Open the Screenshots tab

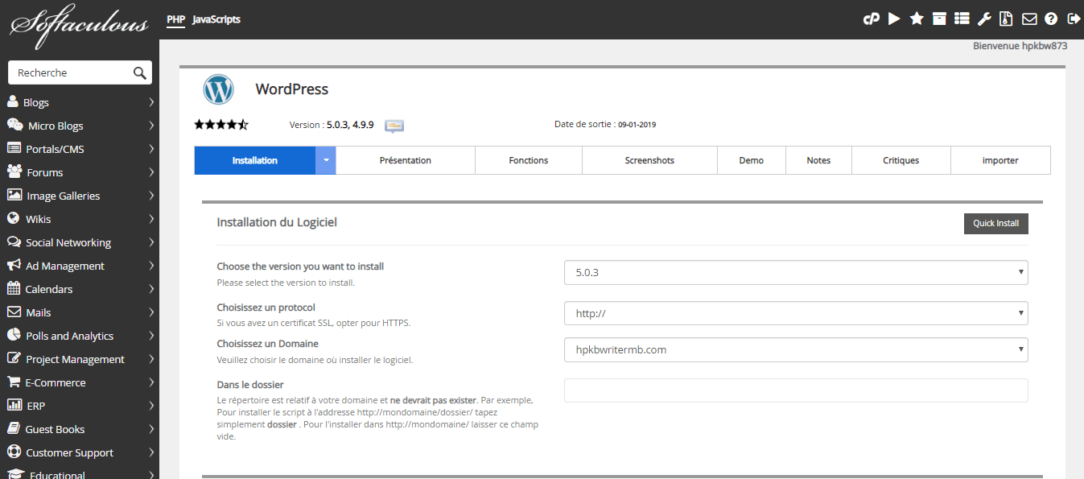pyautogui.click(x=649, y=160)
